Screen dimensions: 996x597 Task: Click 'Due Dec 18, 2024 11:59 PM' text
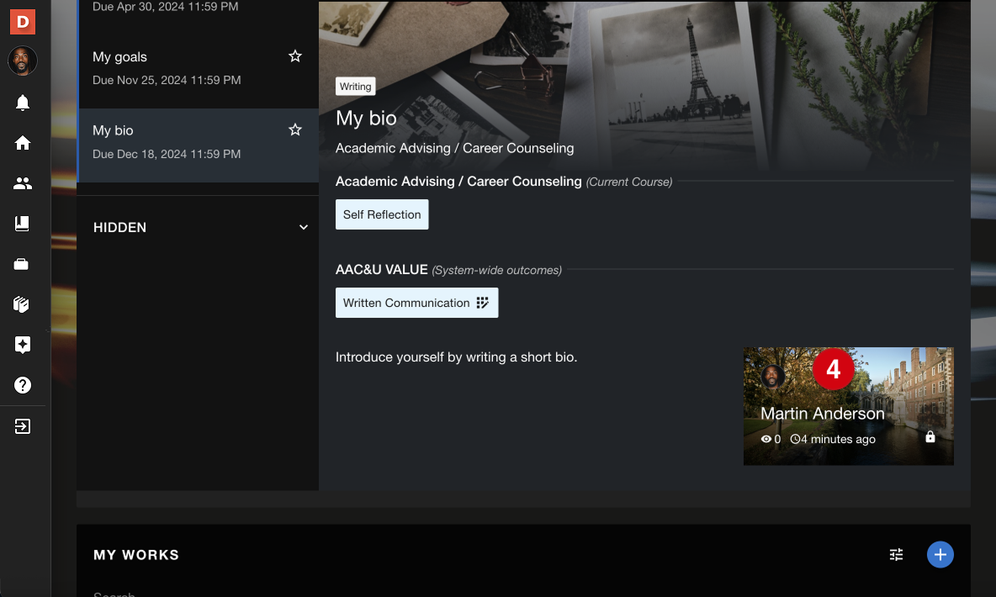point(167,154)
